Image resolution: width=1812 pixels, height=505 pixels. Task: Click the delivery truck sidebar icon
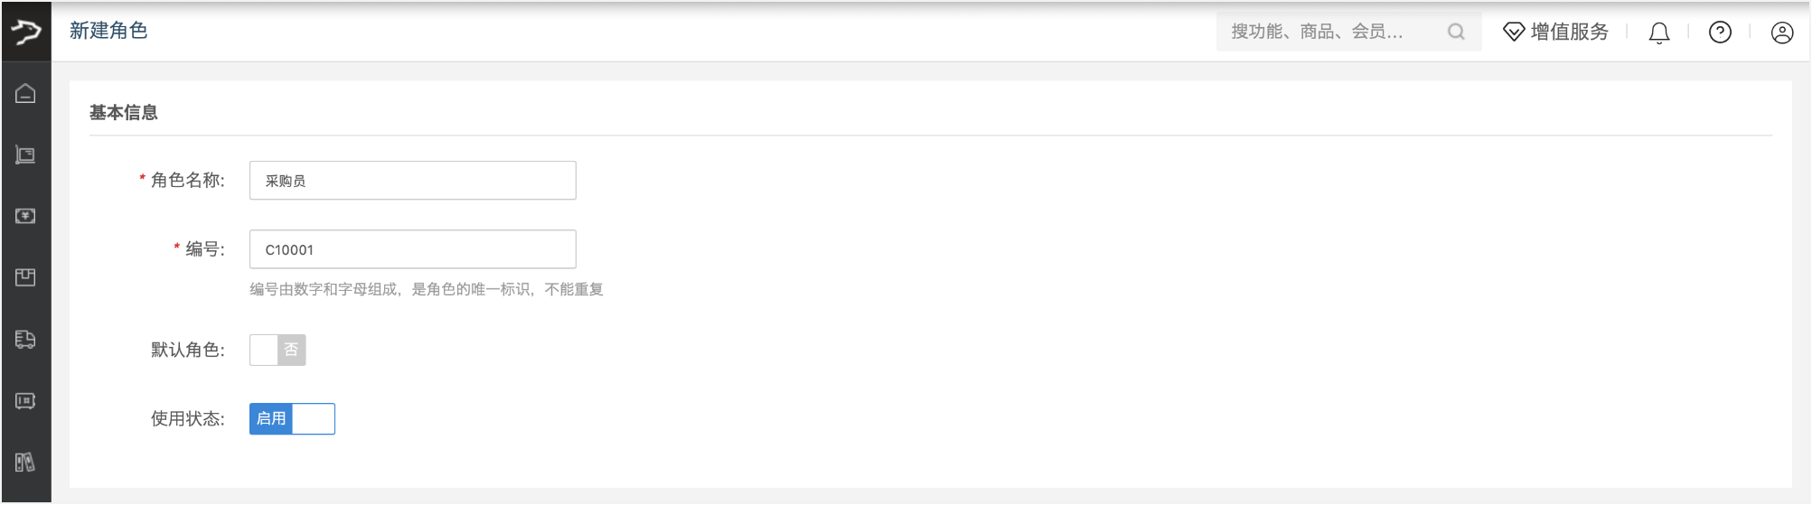[x=25, y=339]
